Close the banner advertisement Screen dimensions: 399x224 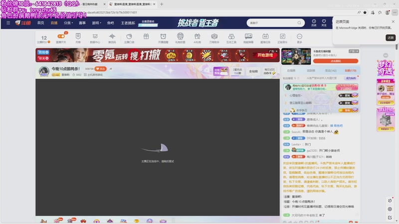pyautogui.click(x=277, y=51)
